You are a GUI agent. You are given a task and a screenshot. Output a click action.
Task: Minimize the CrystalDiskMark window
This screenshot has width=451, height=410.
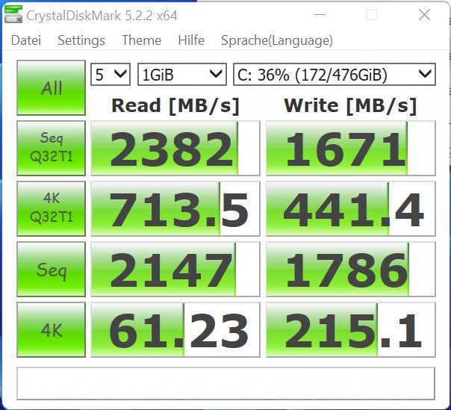320,14
